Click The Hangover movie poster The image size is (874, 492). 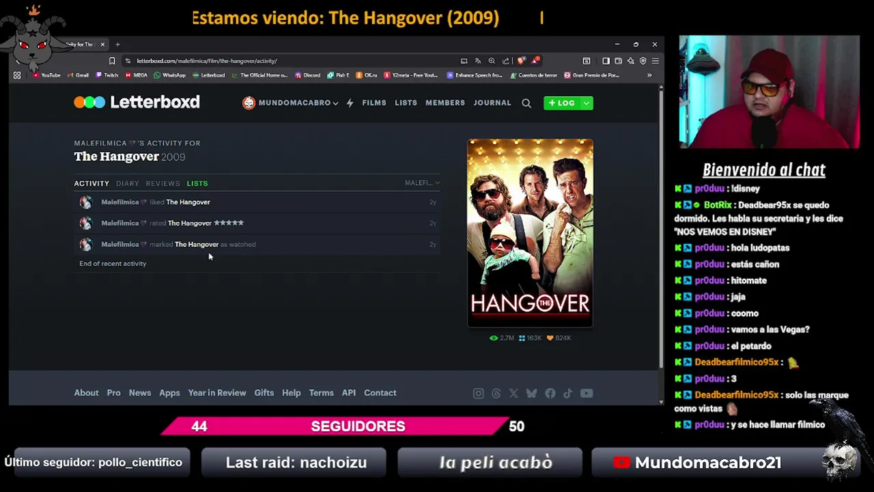pyautogui.click(x=530, y=233)
